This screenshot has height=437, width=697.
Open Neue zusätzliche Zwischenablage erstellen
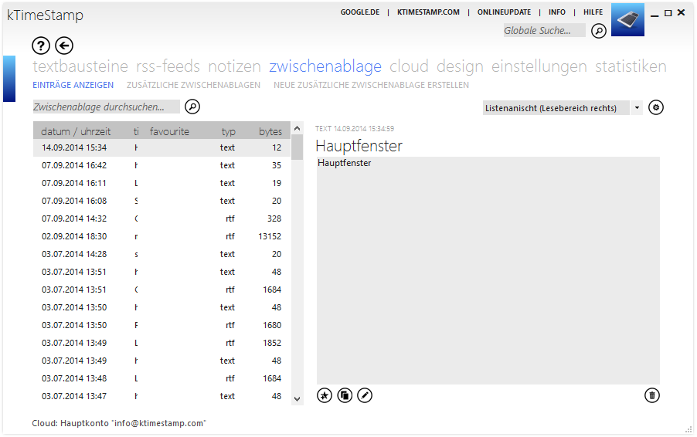coord(371,85)
